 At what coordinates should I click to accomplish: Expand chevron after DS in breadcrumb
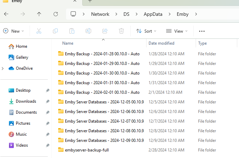point(137,14)
